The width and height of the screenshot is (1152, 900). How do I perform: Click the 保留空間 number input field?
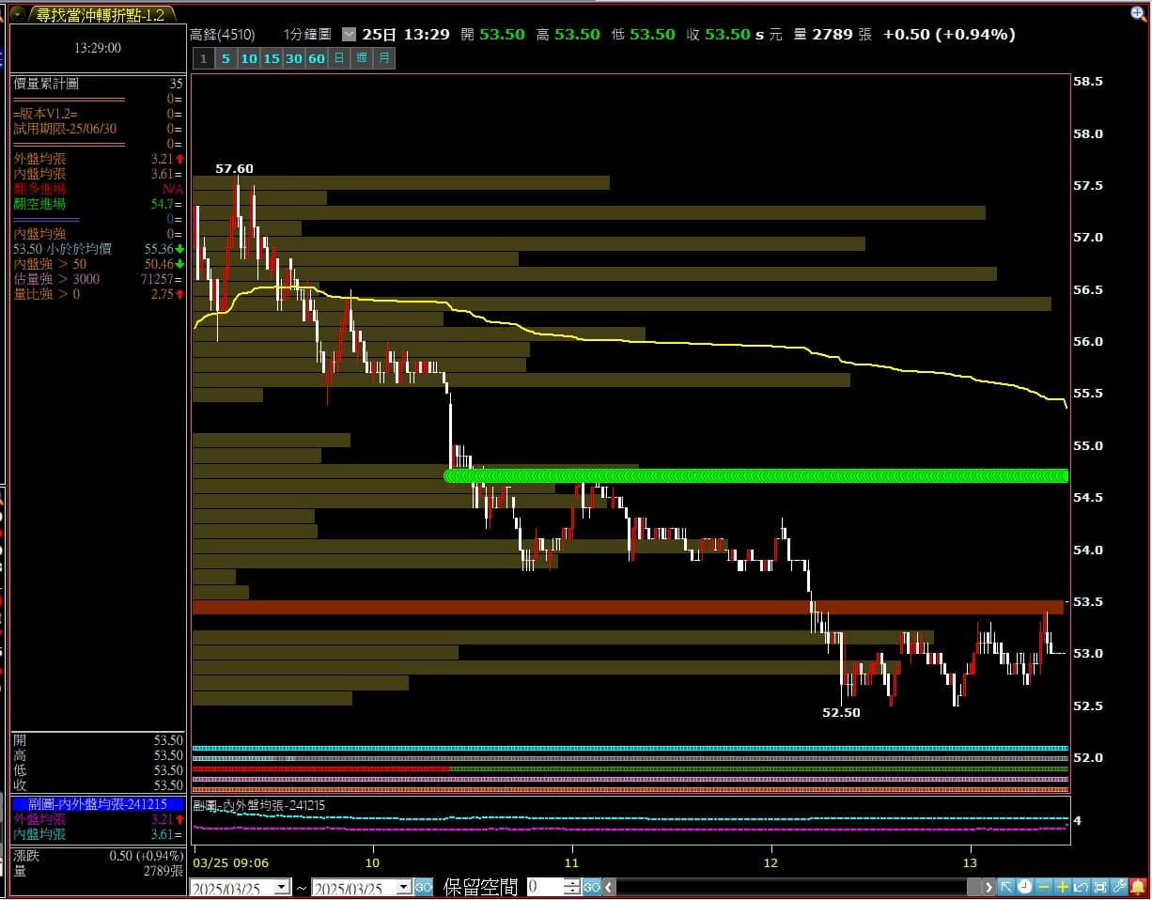545,887
